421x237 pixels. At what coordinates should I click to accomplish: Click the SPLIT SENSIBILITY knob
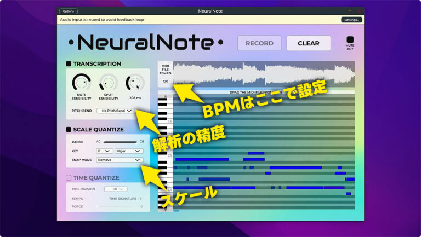(109, 83)
